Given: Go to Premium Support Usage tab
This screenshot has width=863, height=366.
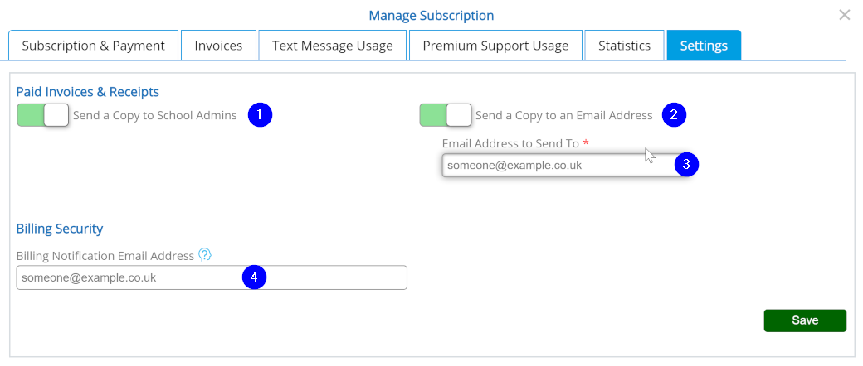Looking at the screenshot, I should click(x=495, y=46).
